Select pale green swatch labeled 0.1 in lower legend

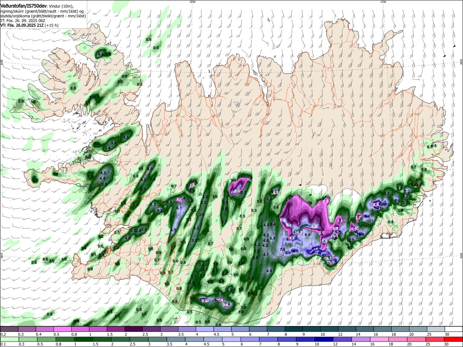[x=9, y=339]
